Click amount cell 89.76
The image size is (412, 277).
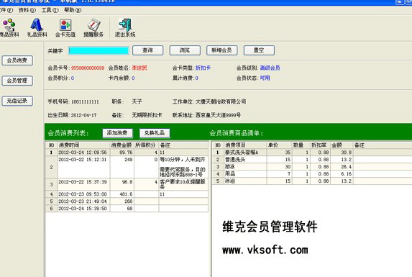pyautogui.click(x=122, y=153)
